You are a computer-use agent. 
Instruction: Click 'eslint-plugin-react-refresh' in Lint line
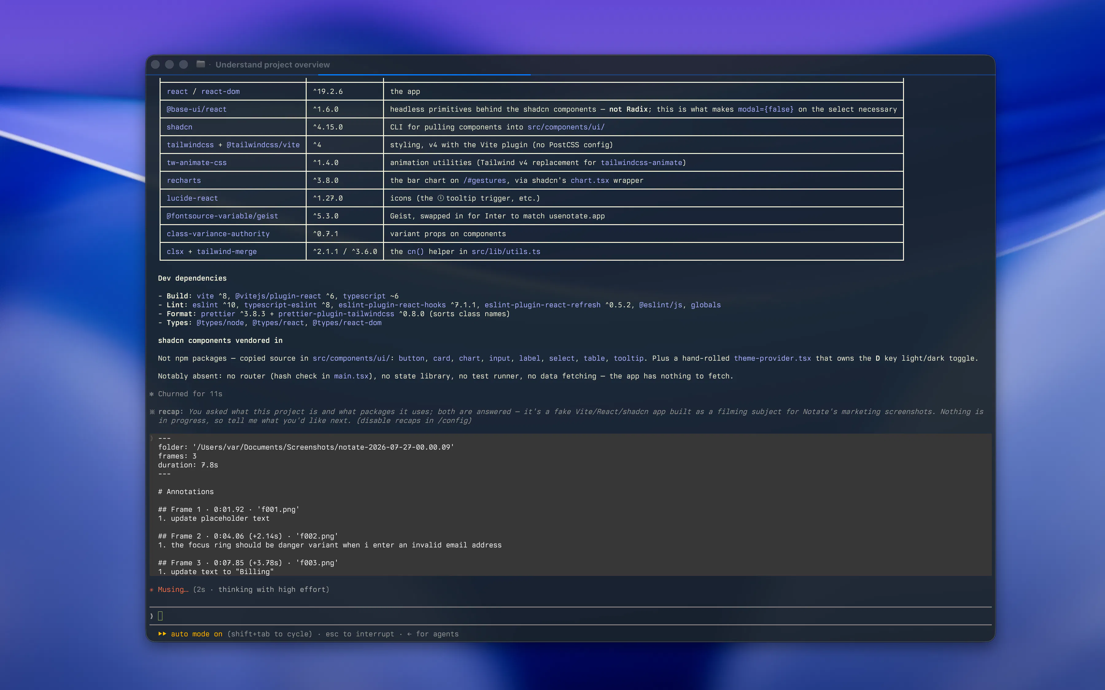click(542, 305)
